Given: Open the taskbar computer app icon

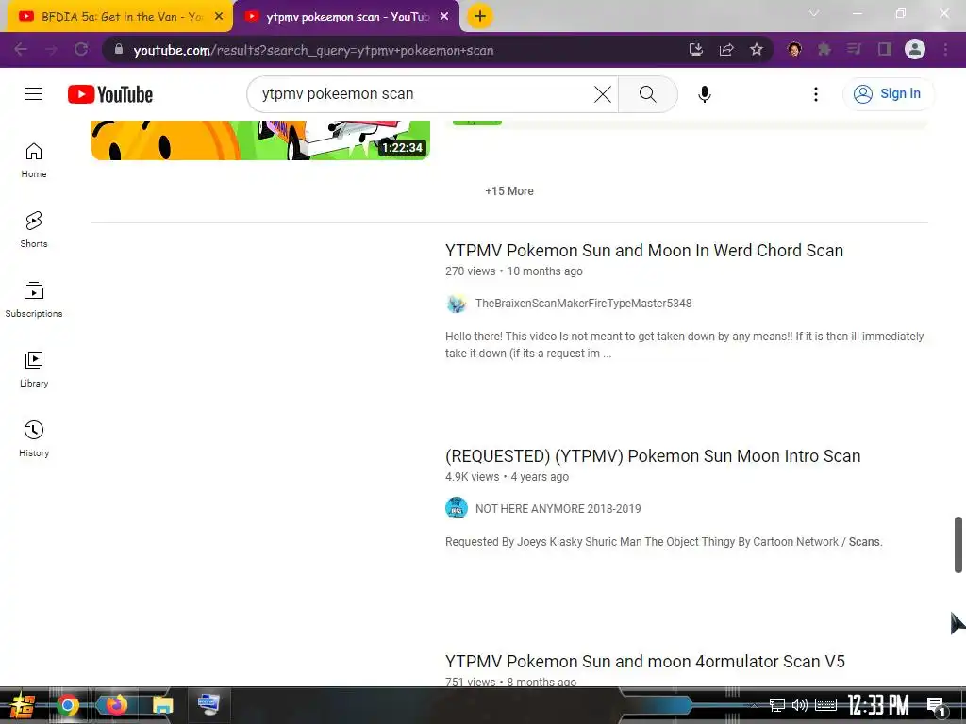Looking at the screenshot, I should (x=208, y=704).
